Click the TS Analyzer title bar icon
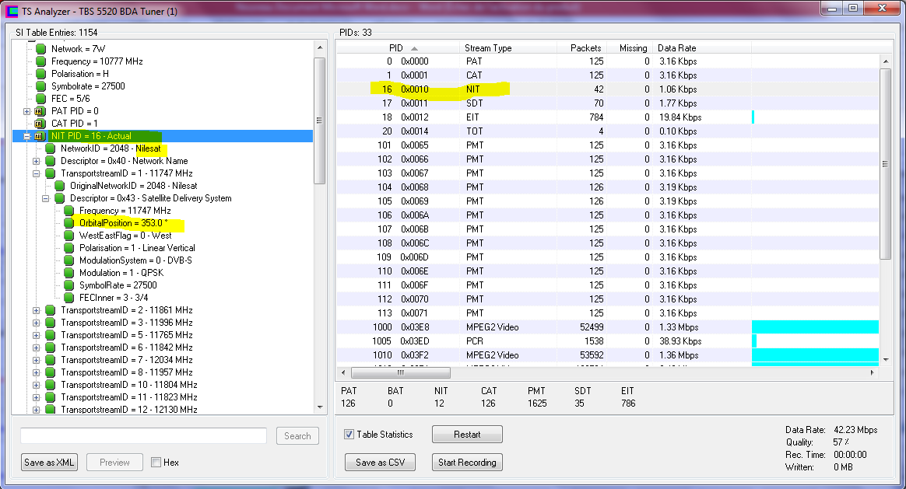The image size is (906, 489). [x=12, y=11]
